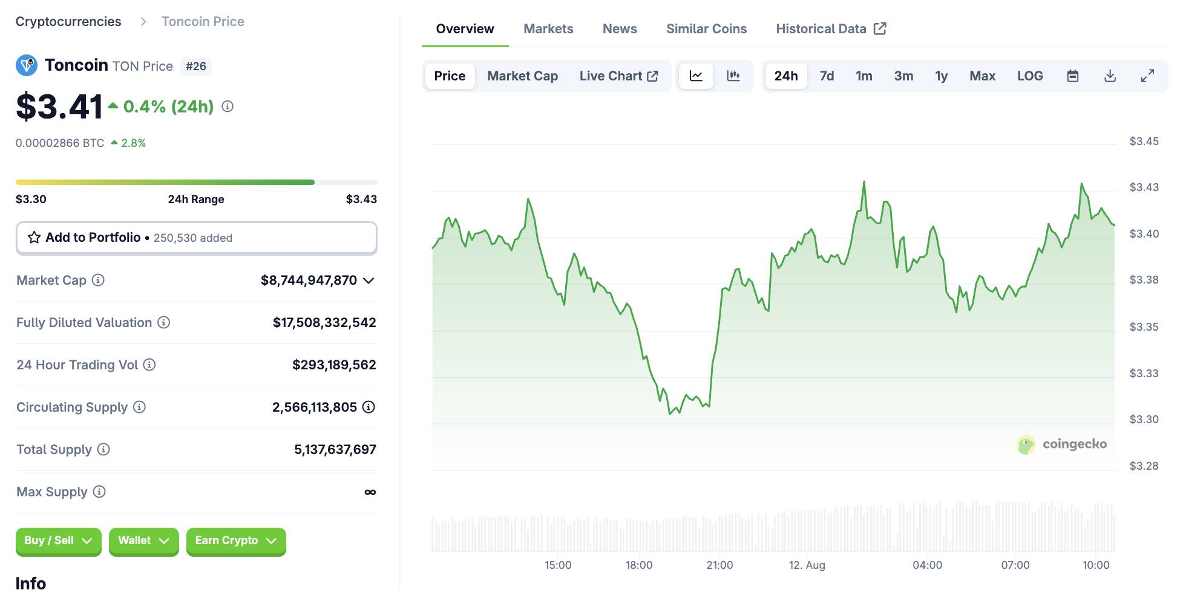Screen dimensions: 1180x590
Task: Open the 24h price change info icon
Action: pos(228,106)
